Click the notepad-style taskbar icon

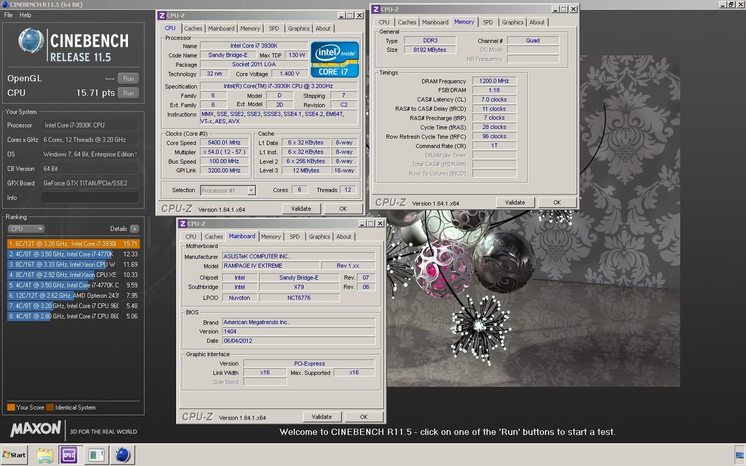point(96,455)
